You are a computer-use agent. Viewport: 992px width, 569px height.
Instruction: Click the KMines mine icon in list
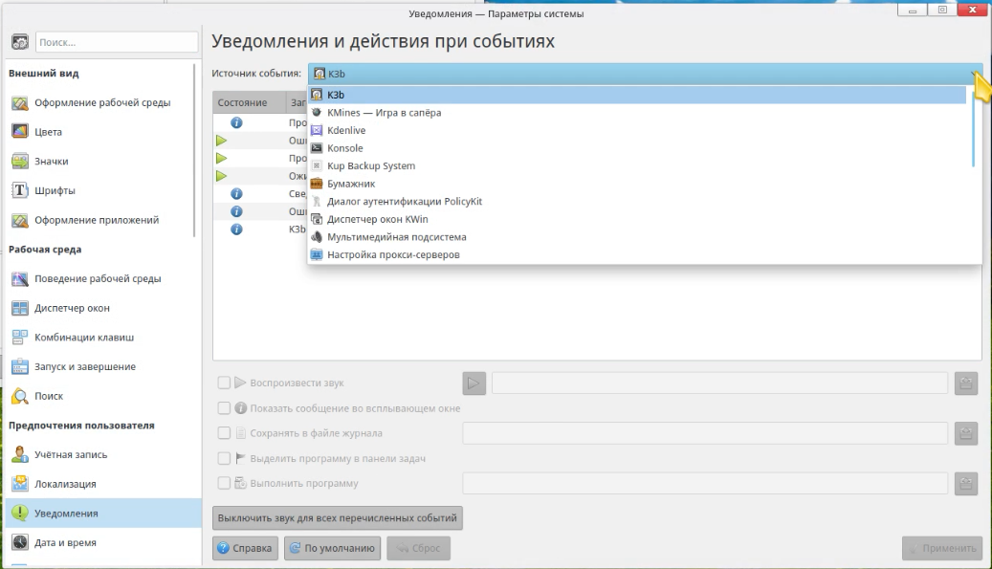[x=317, y=113]
